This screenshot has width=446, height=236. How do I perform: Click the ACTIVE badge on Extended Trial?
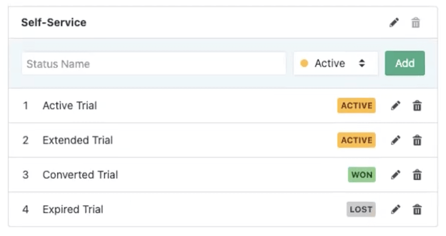(x=356, y=140)
